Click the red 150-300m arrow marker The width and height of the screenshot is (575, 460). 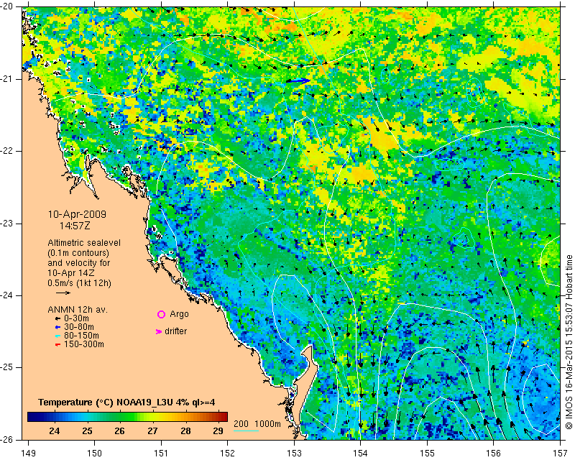pyautogui.click(x=57, y=345)
